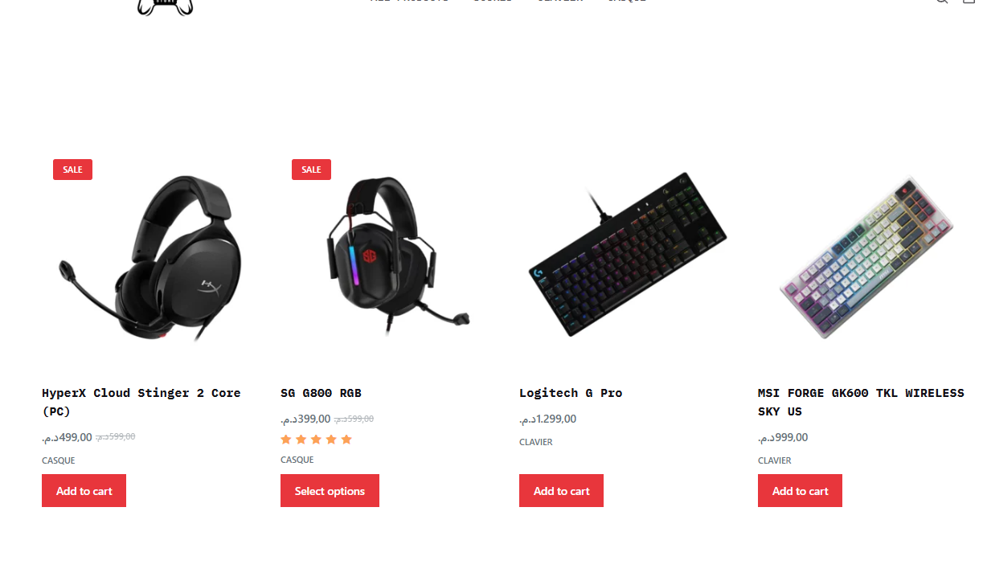983x585 pixels.
Task: Open the HyperX Cloud Stinger 2 Core title
Action: pyautogui.click(x=141, y=402)
